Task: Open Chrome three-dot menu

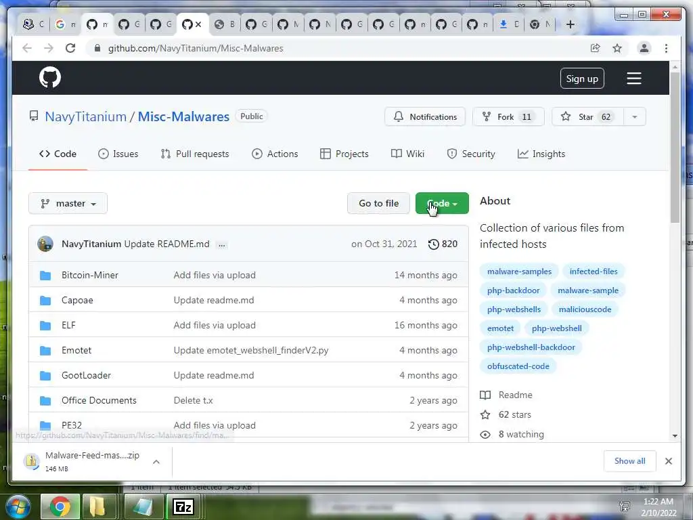Action: click(x=666, y=48)
